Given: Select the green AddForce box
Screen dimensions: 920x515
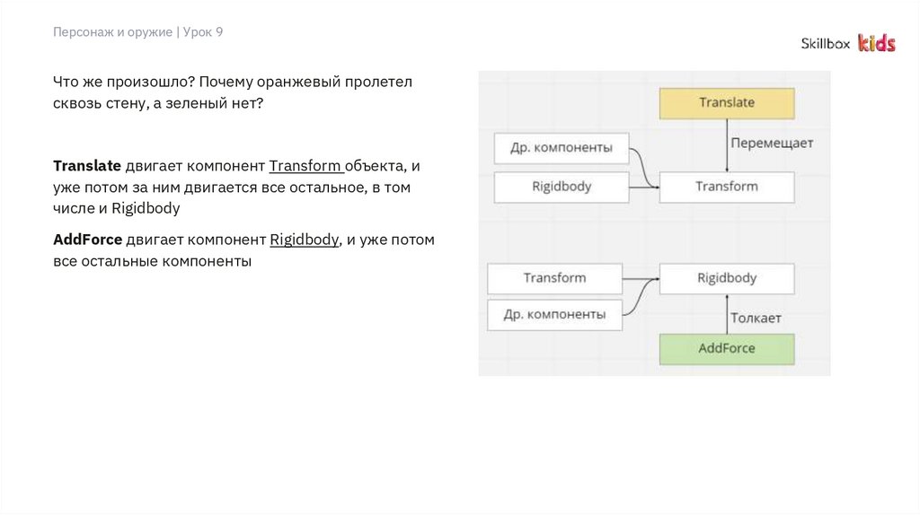Looking at the screenshot, I should tap(727, 348).
